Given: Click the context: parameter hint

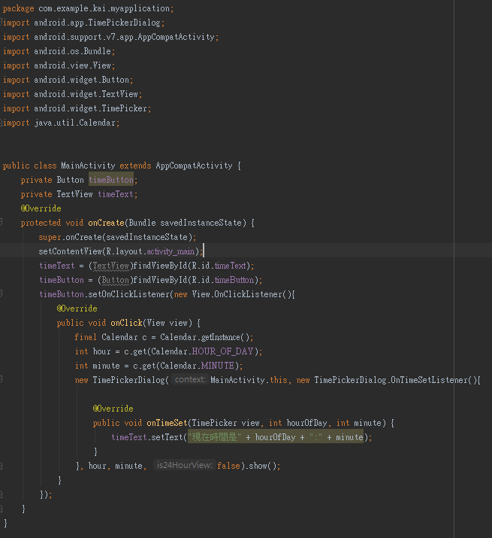Looking at the screenshot, I should point(190,380).
